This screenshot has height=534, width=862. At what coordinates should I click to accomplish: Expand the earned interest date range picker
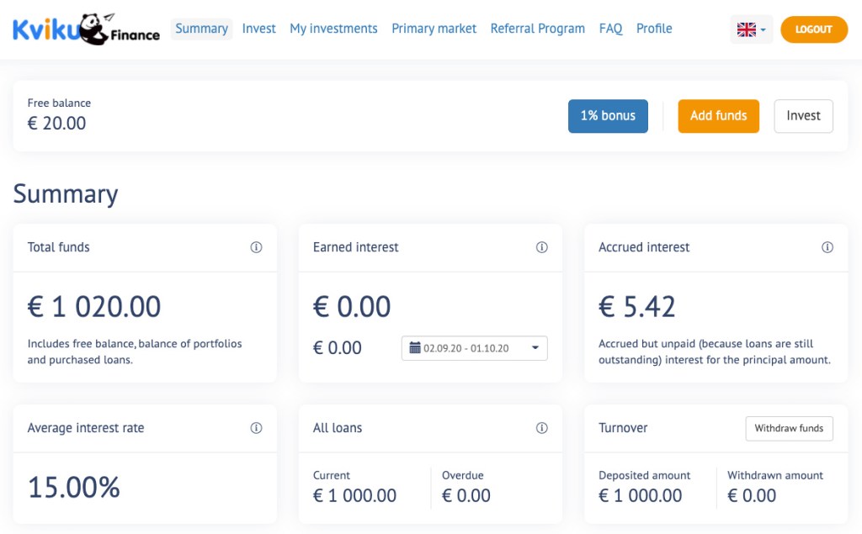tap(474, 347)
